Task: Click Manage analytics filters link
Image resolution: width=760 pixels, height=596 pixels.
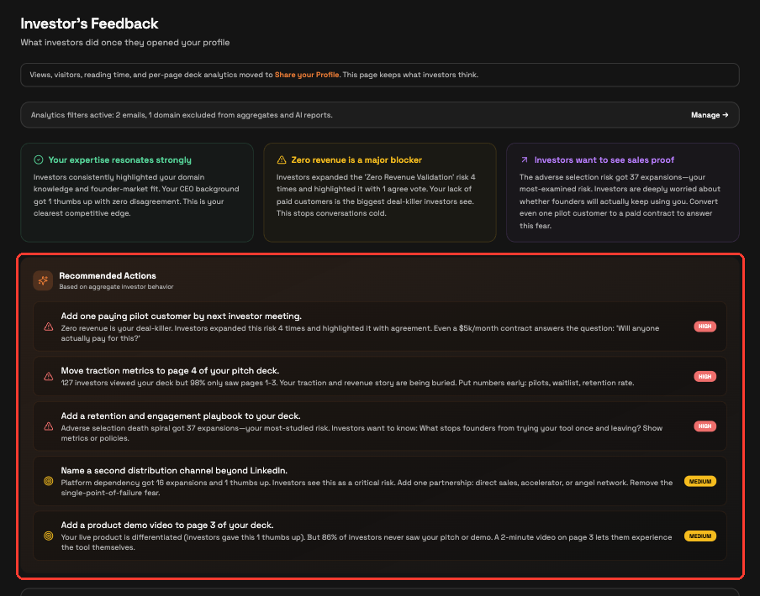Action: (710, 115)
